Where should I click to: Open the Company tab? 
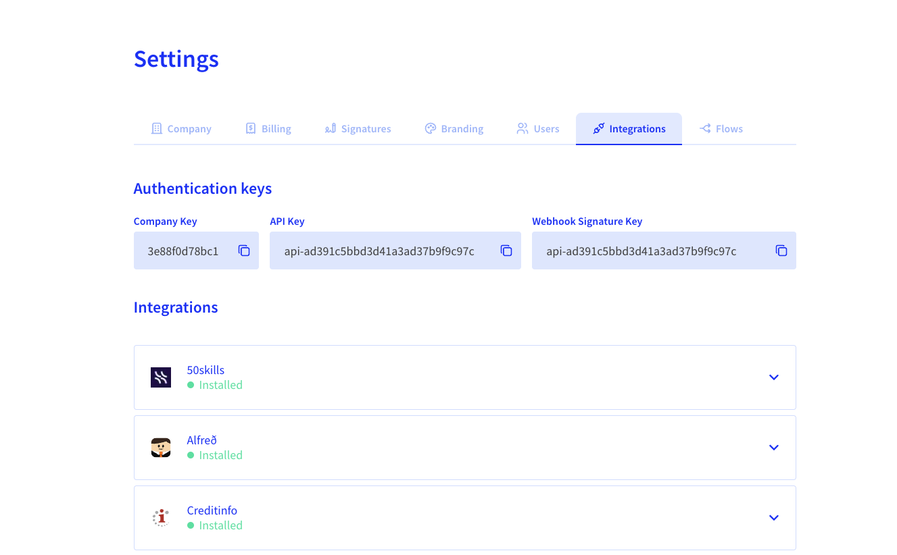point(181,128)
